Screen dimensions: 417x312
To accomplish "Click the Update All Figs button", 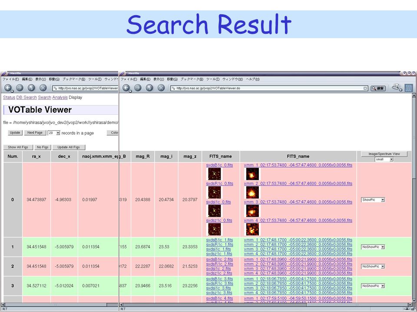I will pos(69,147).
